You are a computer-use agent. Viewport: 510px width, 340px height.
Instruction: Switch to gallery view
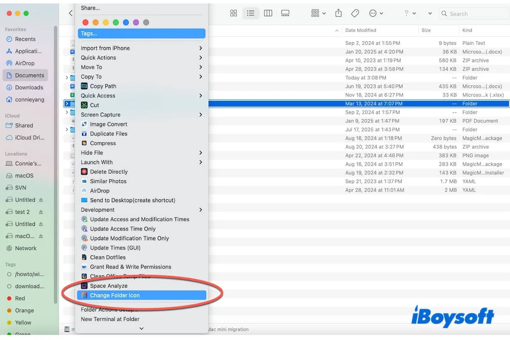tap(285, 13)
